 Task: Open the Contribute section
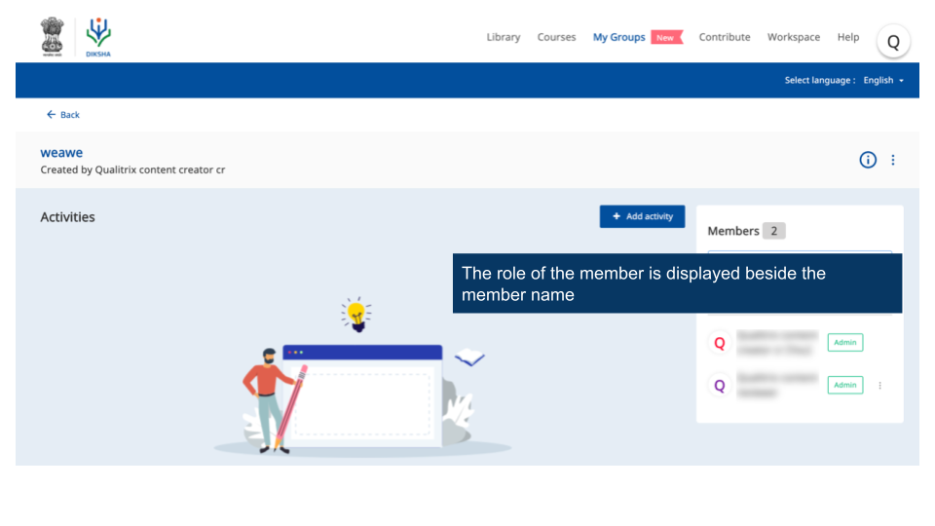click(725, 37)
